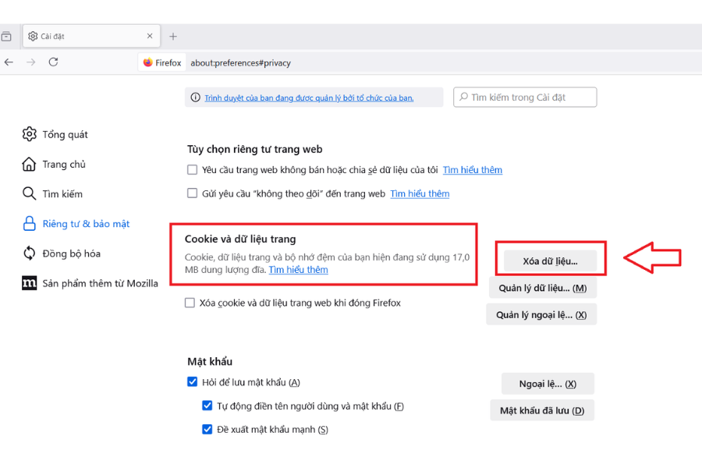
Task: Enable 'Yêu cầu trang web không bán hoặc chia sẻ'
Action: point(192,169)
